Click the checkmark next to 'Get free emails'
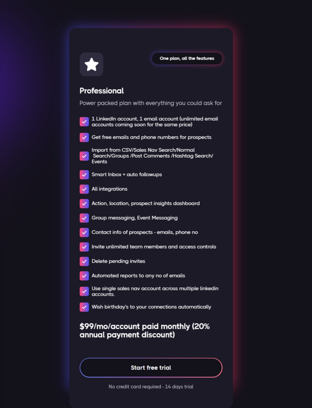 pyautogui.click(x=84, y=137)
